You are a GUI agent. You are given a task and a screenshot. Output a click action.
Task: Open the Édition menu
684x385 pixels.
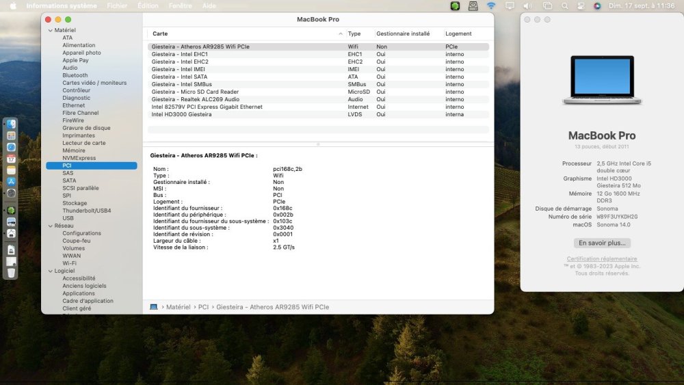pos(148,5)
